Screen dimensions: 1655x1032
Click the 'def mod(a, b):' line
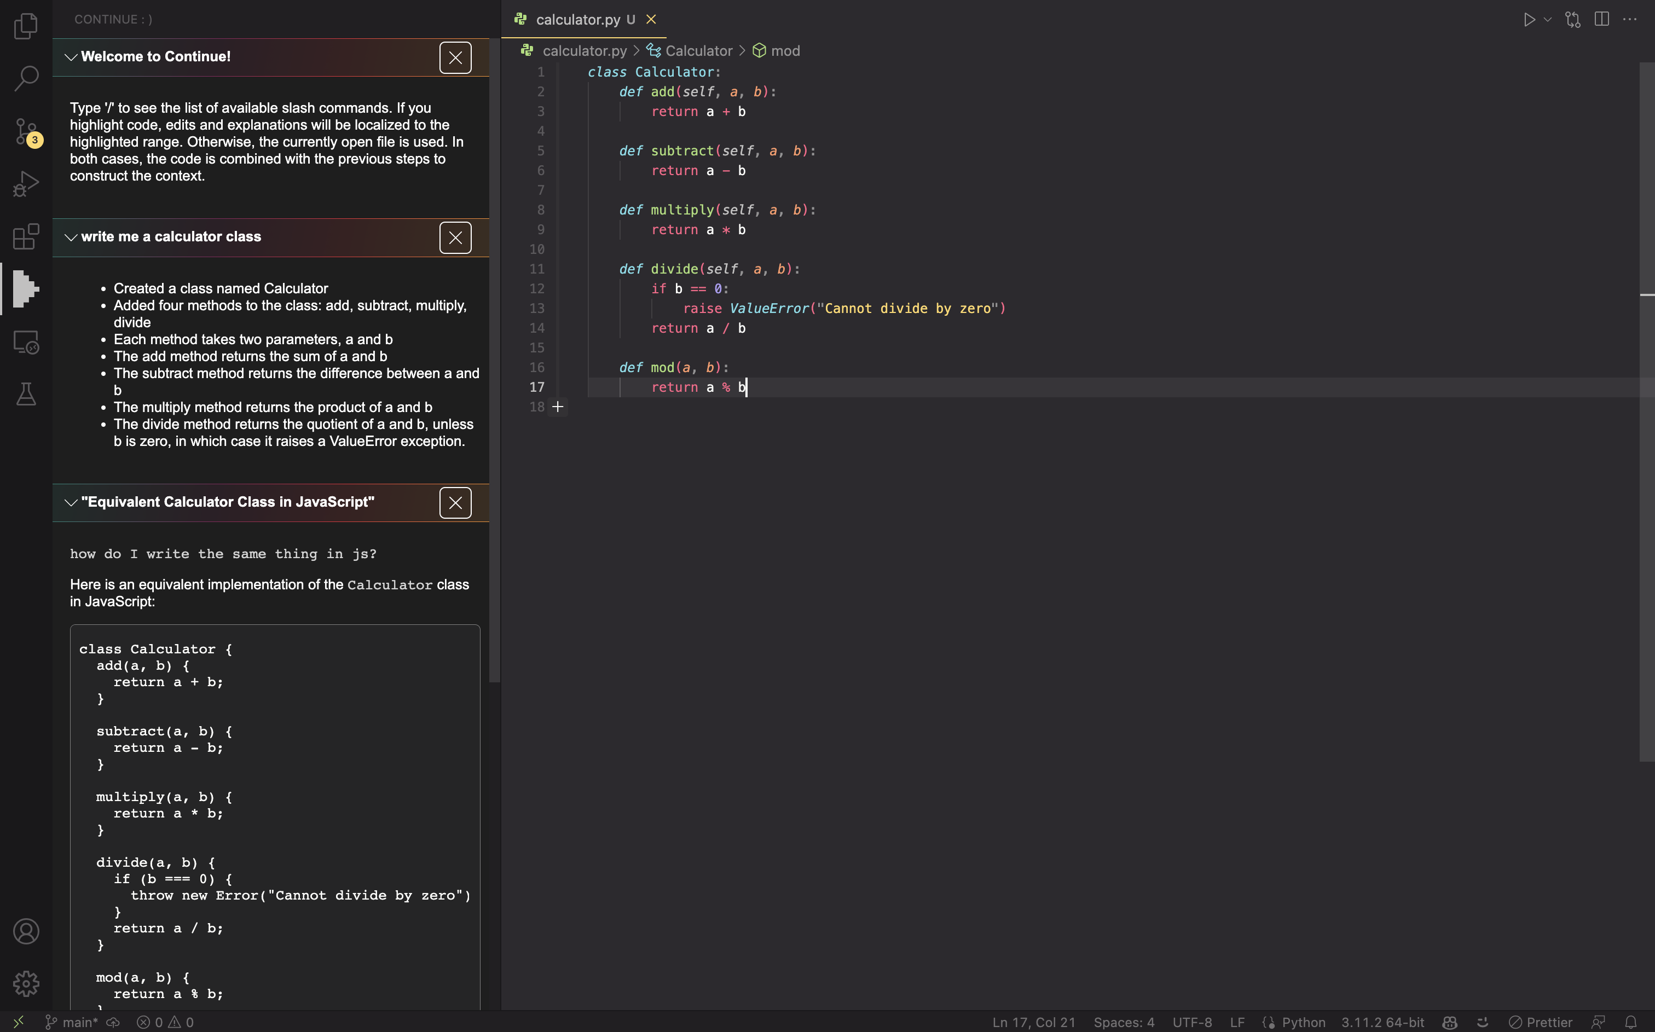[x=674, y=367]
